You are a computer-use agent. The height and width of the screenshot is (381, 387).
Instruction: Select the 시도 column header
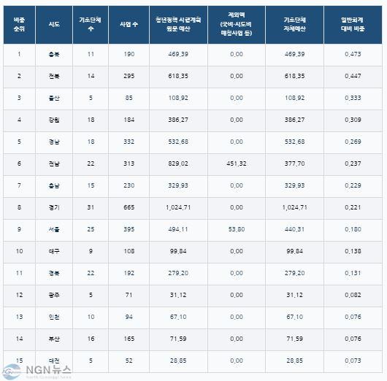click(x=54, y=24)
